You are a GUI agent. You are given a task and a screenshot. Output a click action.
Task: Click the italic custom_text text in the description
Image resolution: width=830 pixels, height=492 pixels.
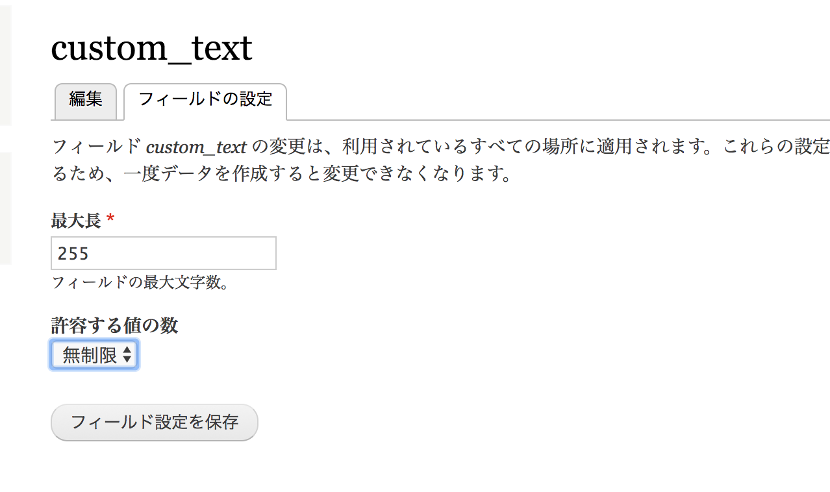(197, 147)
